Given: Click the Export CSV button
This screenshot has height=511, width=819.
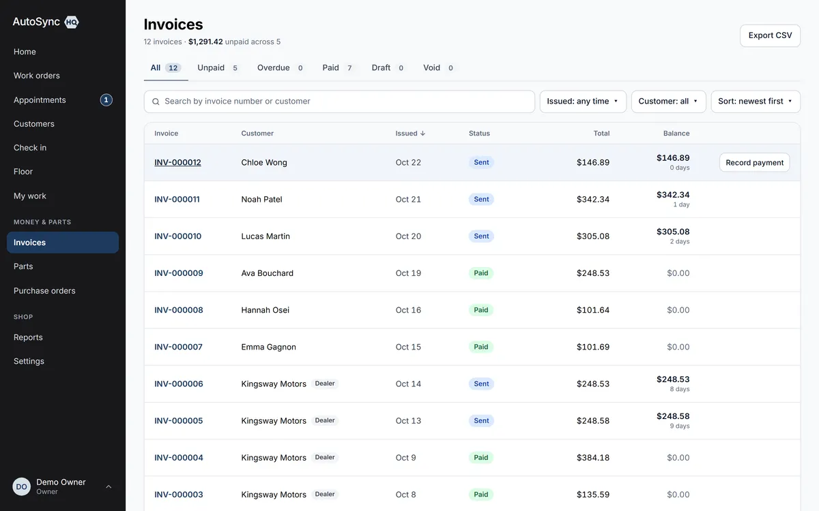Looking at the screenshot, I should tap(770, 35).
